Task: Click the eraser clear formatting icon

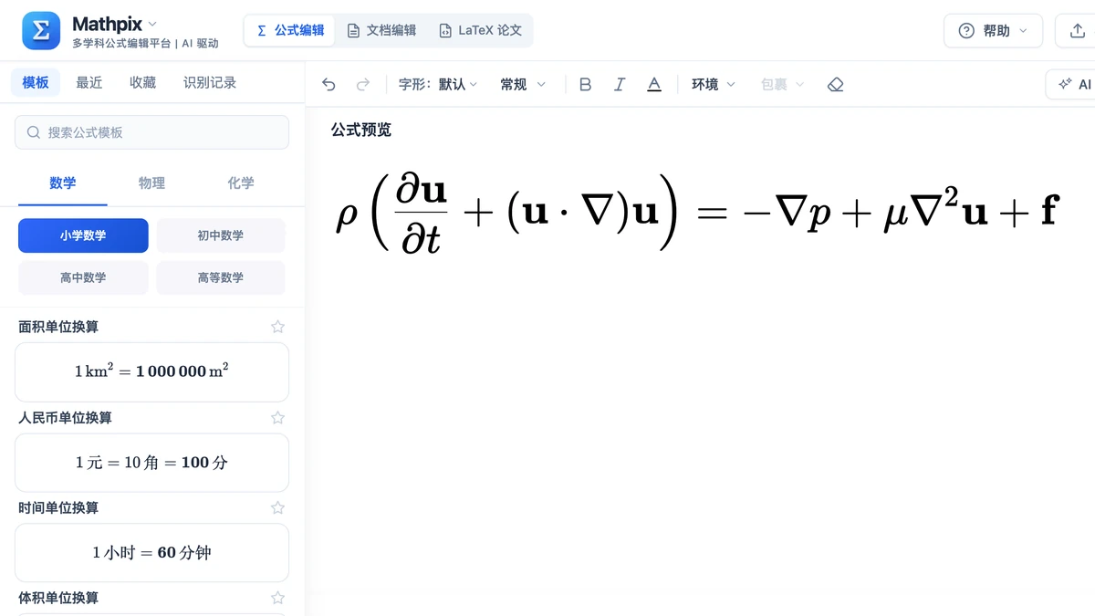Action: click(x=835, y=84)
